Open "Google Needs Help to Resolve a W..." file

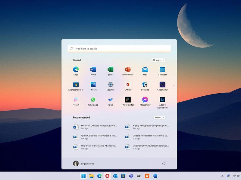(x=147, y=137)
